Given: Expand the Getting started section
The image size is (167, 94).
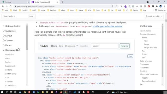Looking at the screenshot, I should (x=12, y=26).
